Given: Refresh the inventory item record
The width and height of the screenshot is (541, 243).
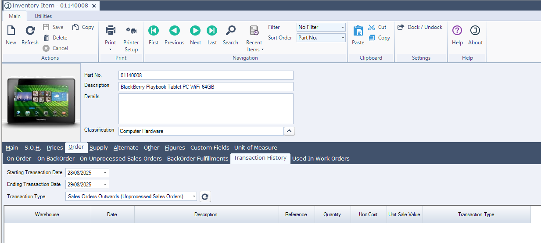Looking at the screenshot, I should coord(30,31).
